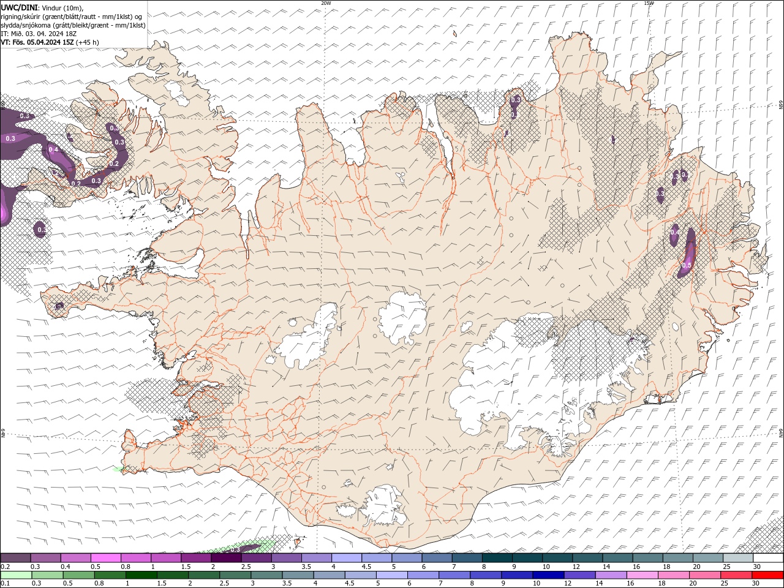Image resolution: width=784 pixels, height=588 pixels.
Task: Pick the light lavender 4 swatch, upper scale
Action: (347, 557)
